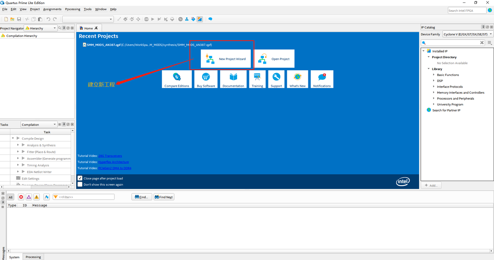Click the Undo toolbar icon
The height and width of the screenshot is (260, 494).
click(x=48, y=19)
